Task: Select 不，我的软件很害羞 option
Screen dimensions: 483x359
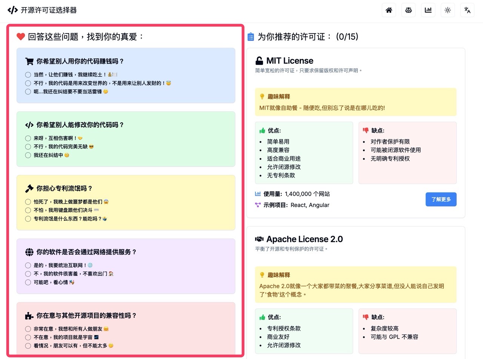Action: coord(28,274)
